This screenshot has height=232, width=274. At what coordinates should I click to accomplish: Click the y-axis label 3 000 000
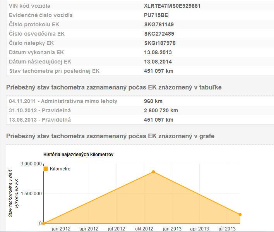click(x=31, y=164)
